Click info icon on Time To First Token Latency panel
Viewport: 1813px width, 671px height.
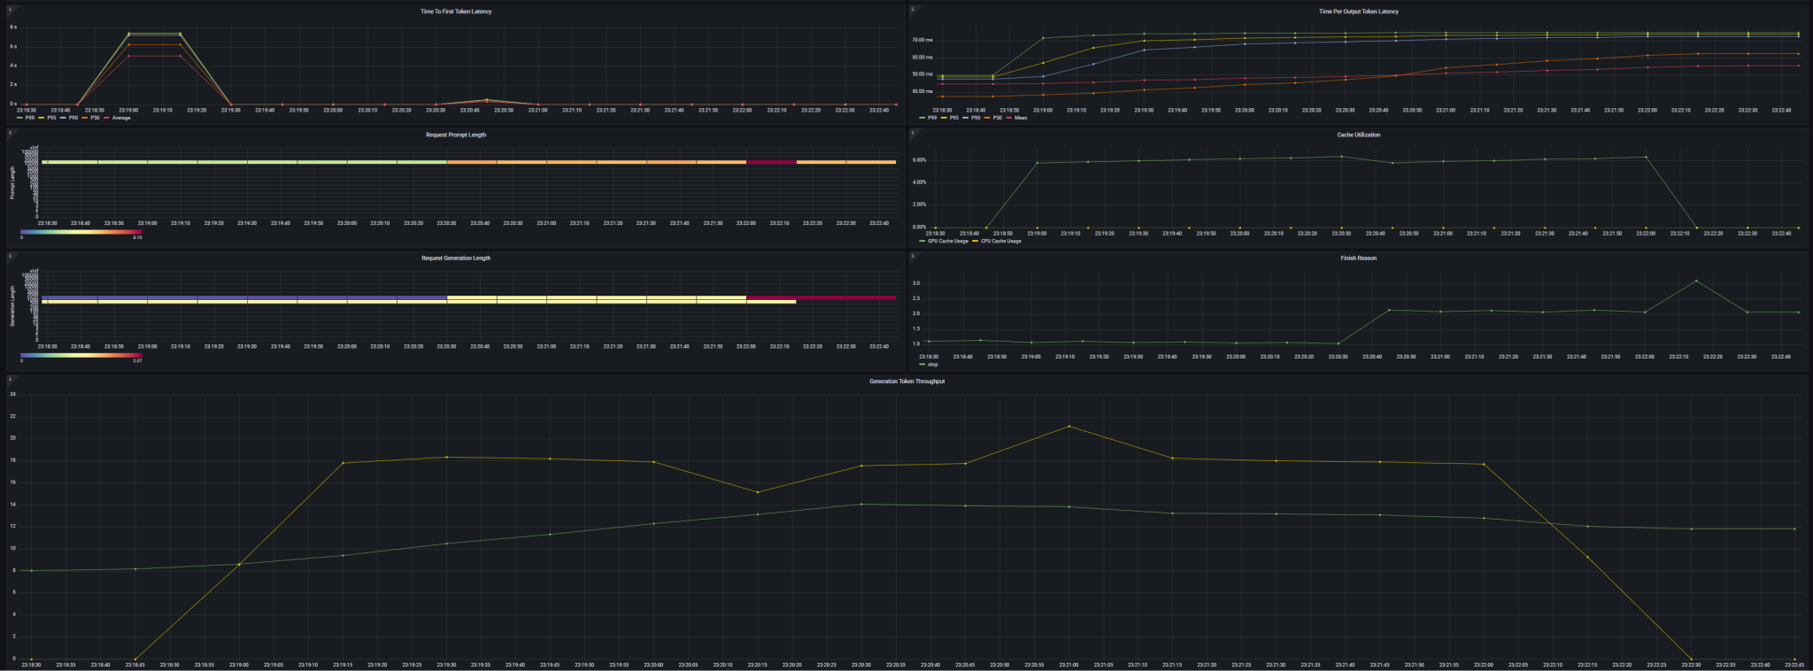pos(8,9)
